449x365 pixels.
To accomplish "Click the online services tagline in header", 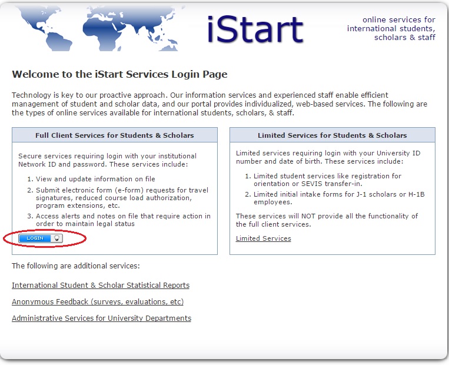I will click(x=391, y=29).
